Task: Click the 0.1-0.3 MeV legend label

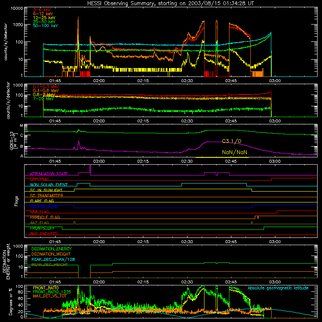Action: (46, 87)
